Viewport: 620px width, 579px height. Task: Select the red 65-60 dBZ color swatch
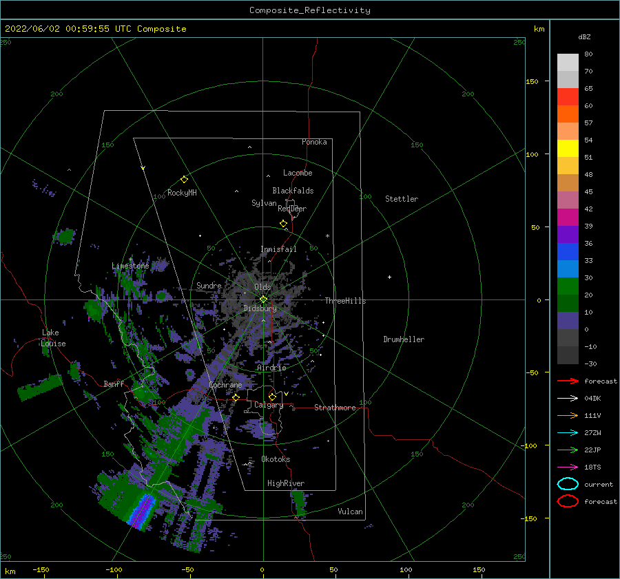[x=568, y=97]
